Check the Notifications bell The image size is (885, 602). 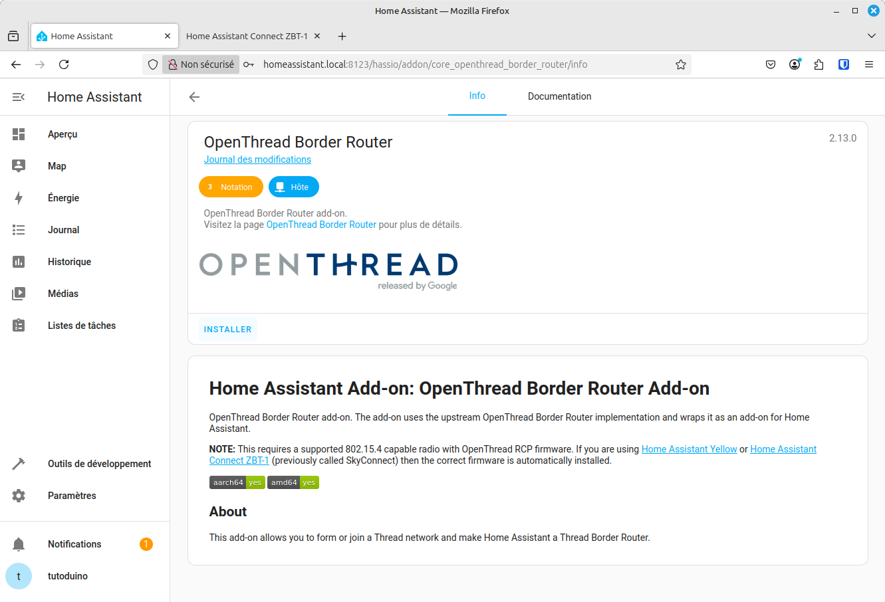pos(74,544)
